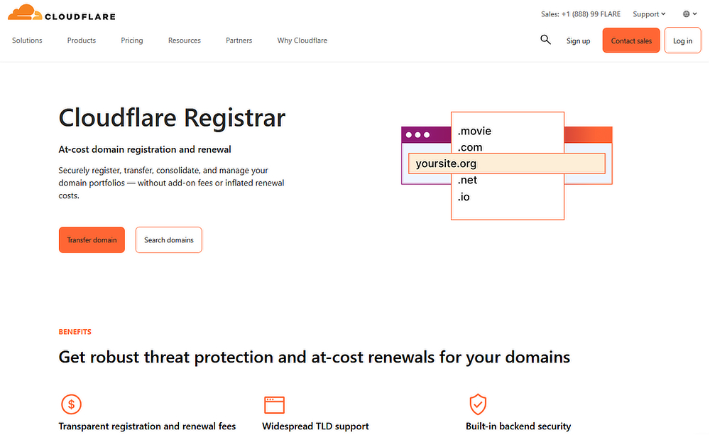Image resolution: width=710 pixels, height=435 pixels.
Task: Click the Search domains button
Action: tap(169, 240)
